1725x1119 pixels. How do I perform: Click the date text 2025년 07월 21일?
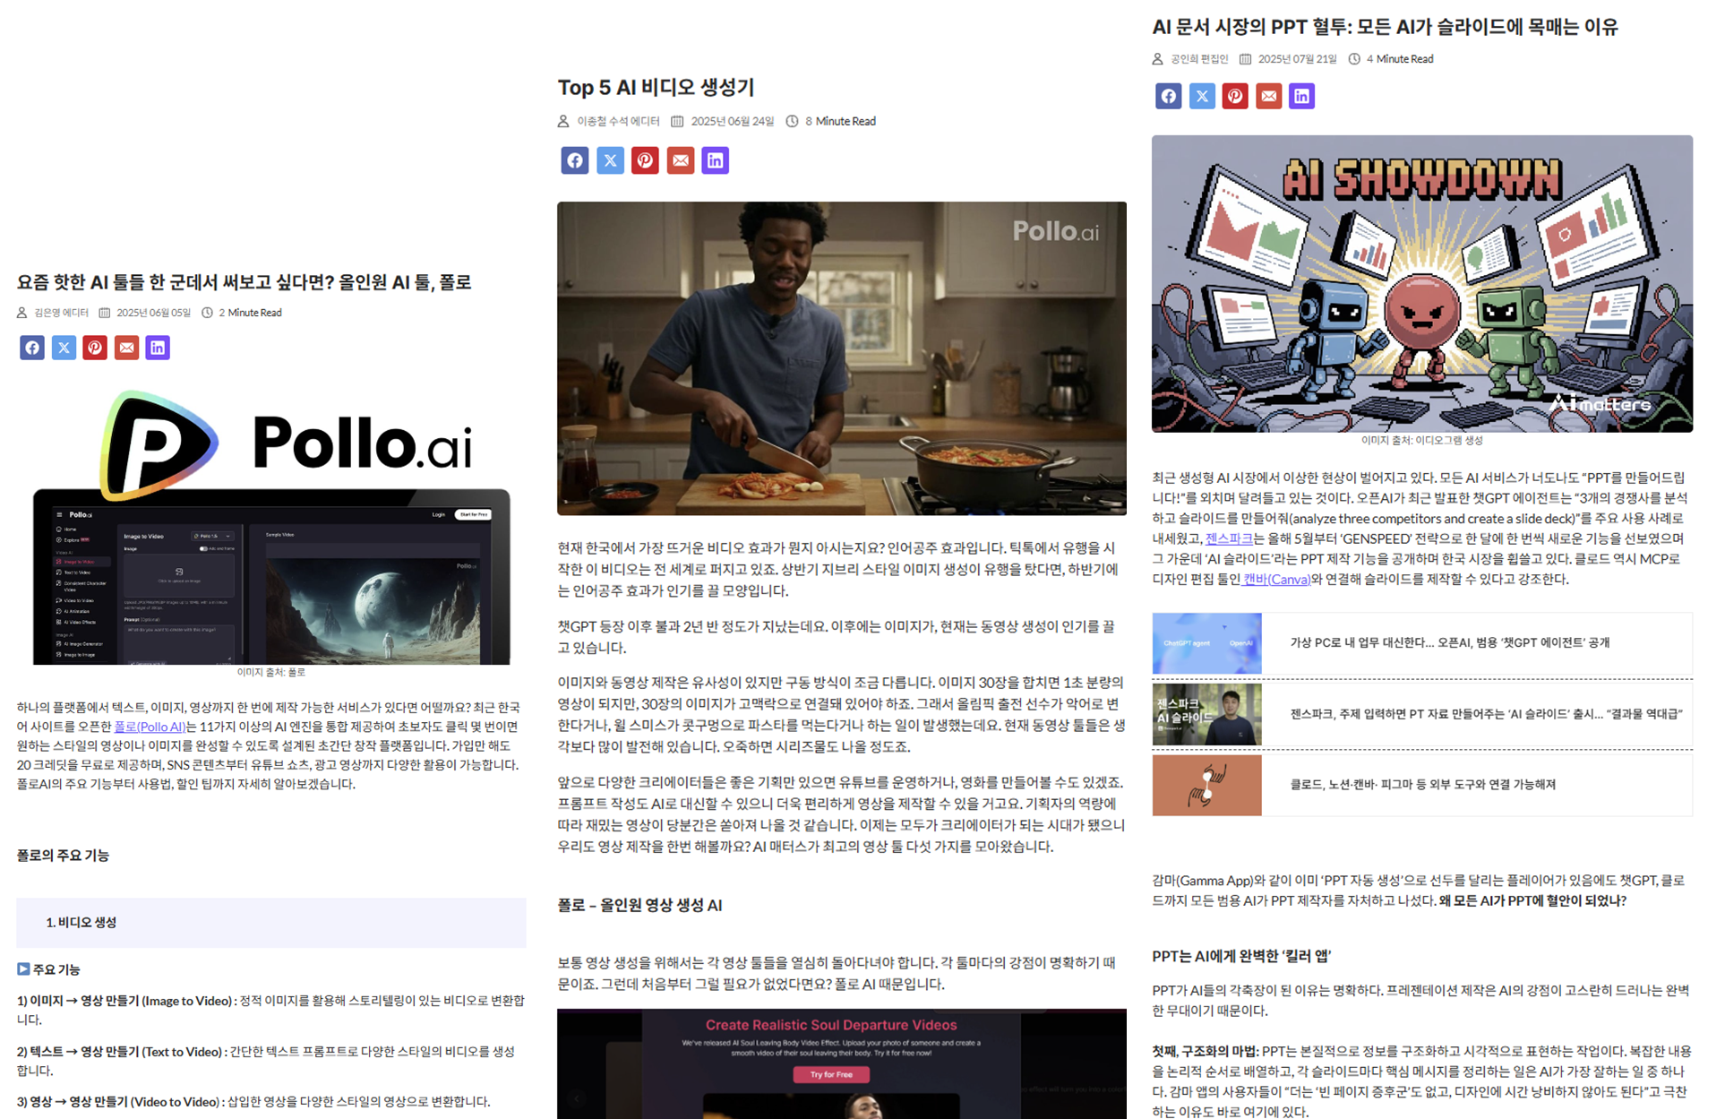[1297, 59]
